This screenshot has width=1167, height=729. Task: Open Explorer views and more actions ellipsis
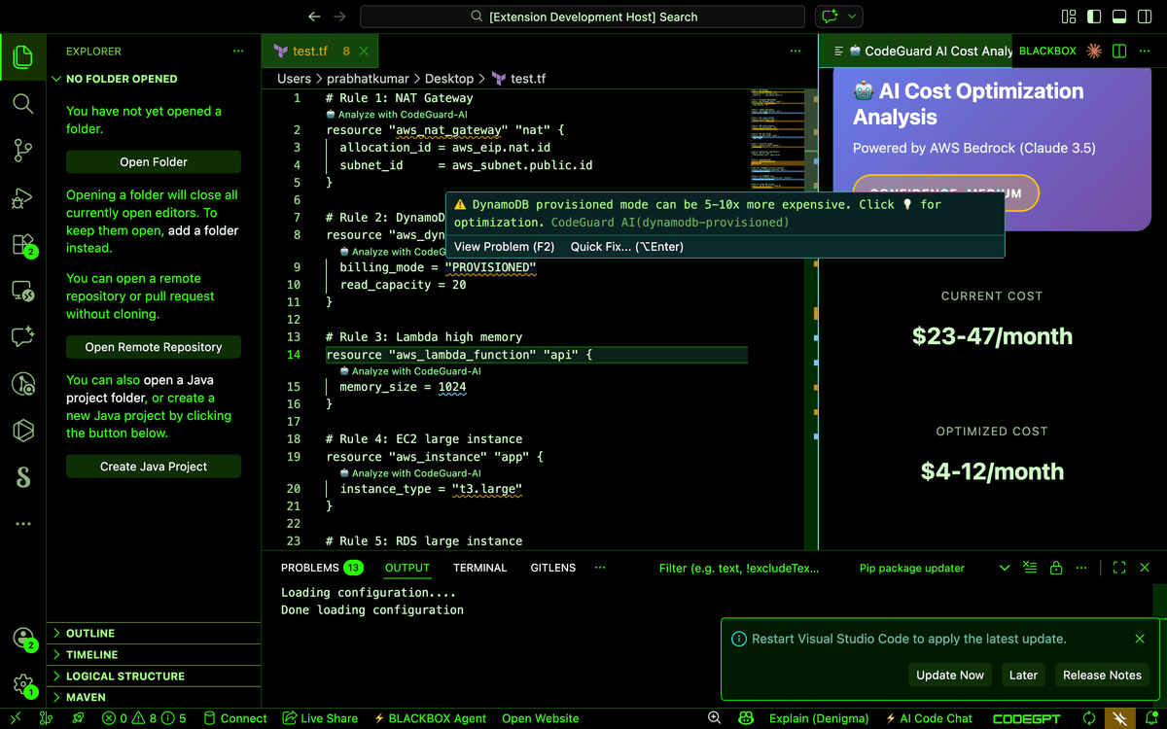point(238,52)
